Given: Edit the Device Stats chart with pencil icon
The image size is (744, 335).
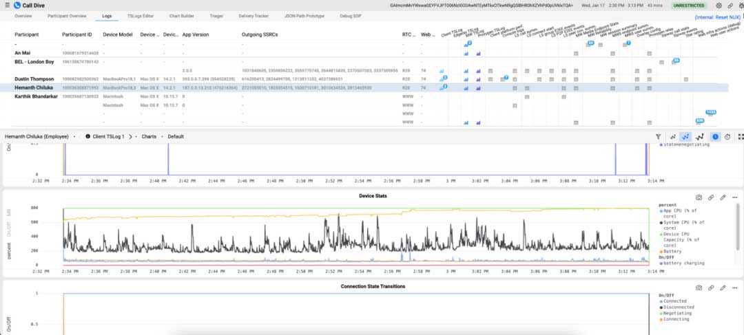Looking at the screenshot, I should 723,197.
